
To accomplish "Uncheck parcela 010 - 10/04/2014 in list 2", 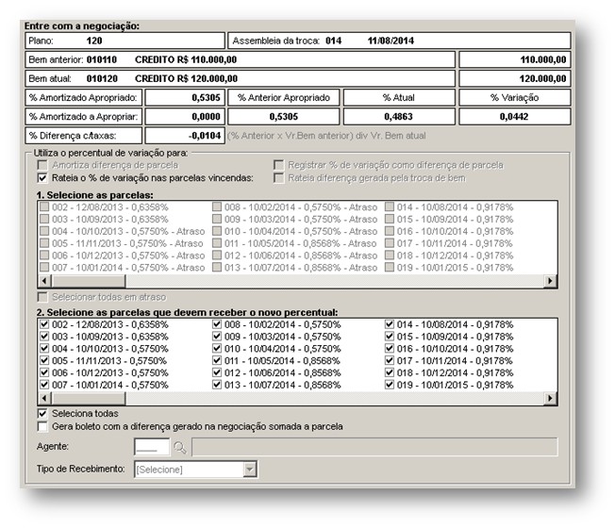I will (217, 349).
